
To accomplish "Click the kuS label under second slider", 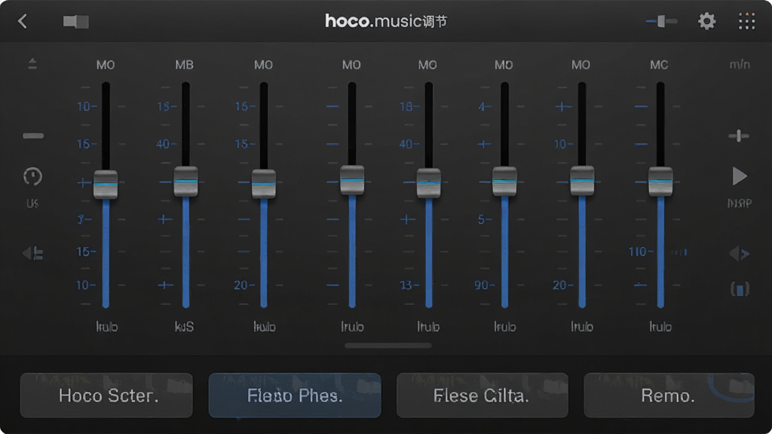I will click(185, 327).
